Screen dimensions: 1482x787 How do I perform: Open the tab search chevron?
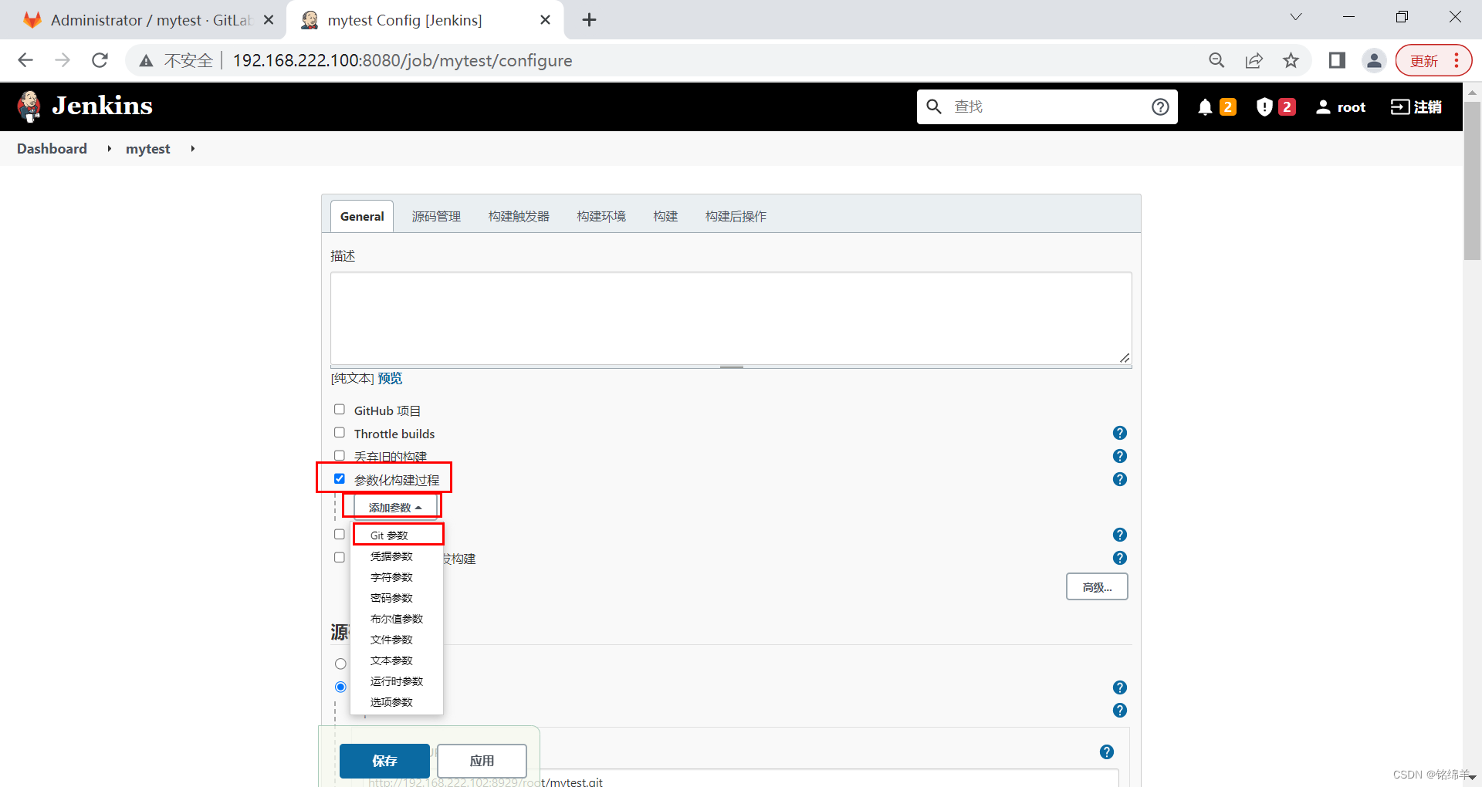1296,17
